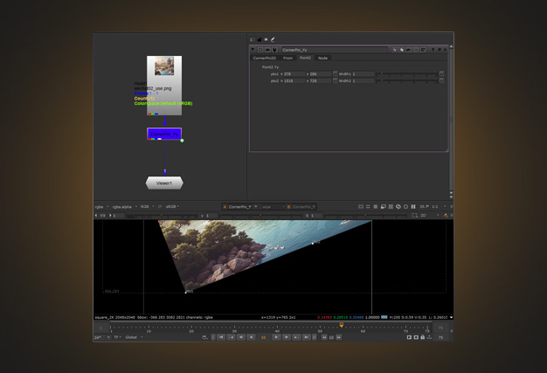Open the Node tab in properties
This screenshot has height=373, width=547.
click(x=322, y=59)
